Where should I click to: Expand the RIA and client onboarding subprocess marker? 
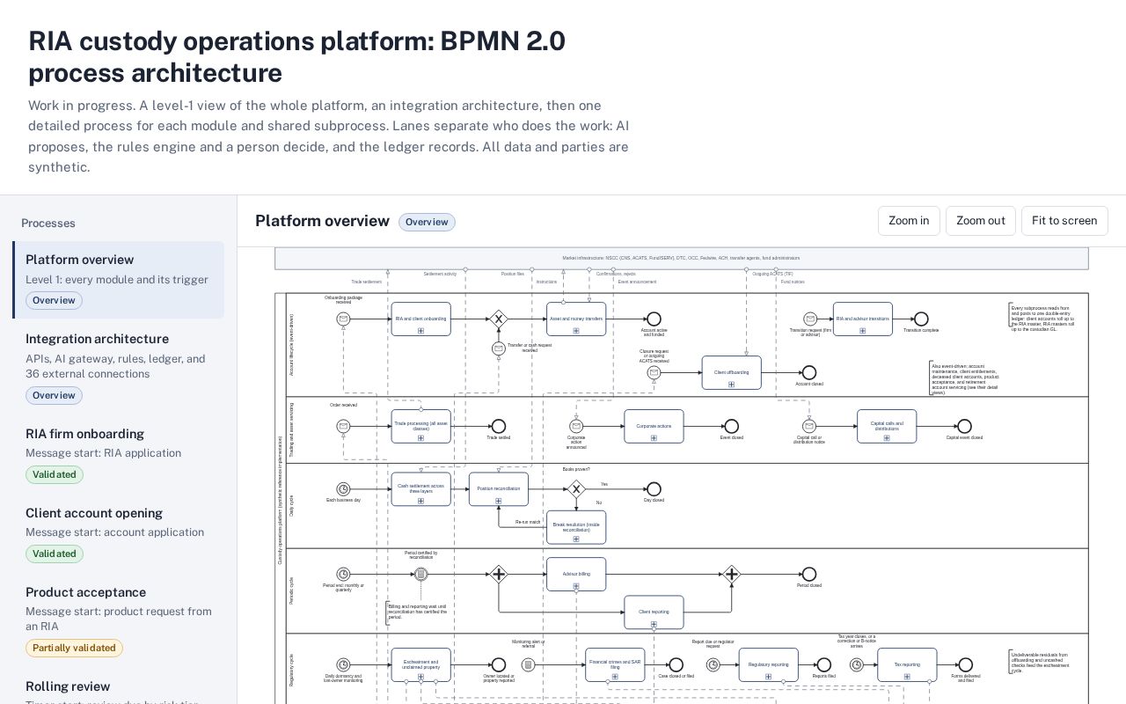(x=420, y=331)
